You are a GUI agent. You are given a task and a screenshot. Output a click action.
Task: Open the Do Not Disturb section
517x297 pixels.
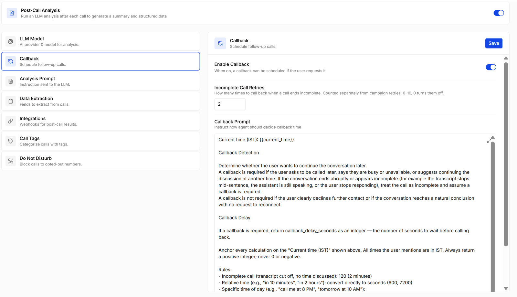click(100, 161)
